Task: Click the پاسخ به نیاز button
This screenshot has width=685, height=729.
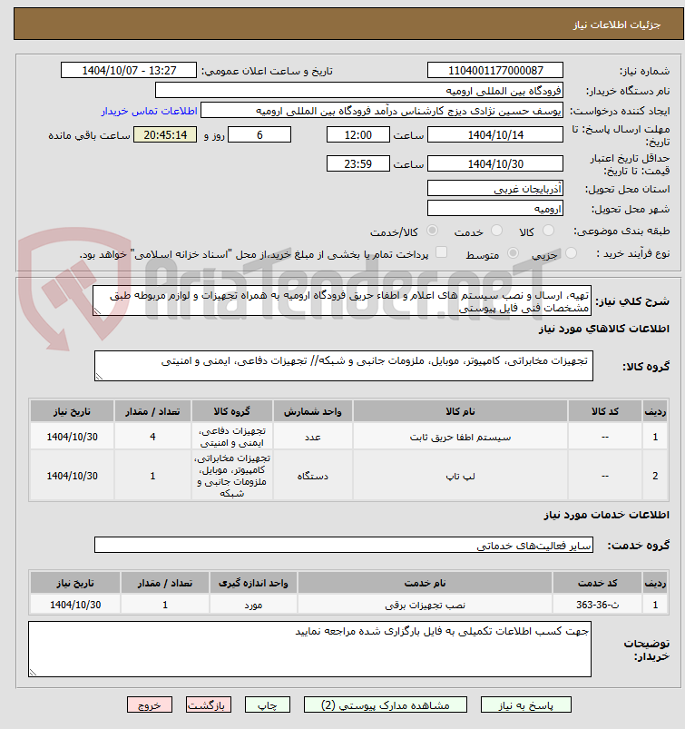Action: pos(525,704)
